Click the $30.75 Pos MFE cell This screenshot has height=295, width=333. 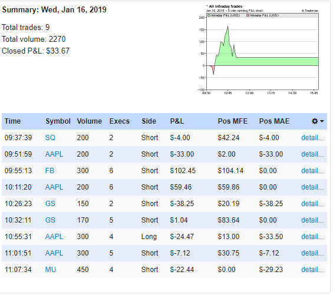click(x=229, y=253)
